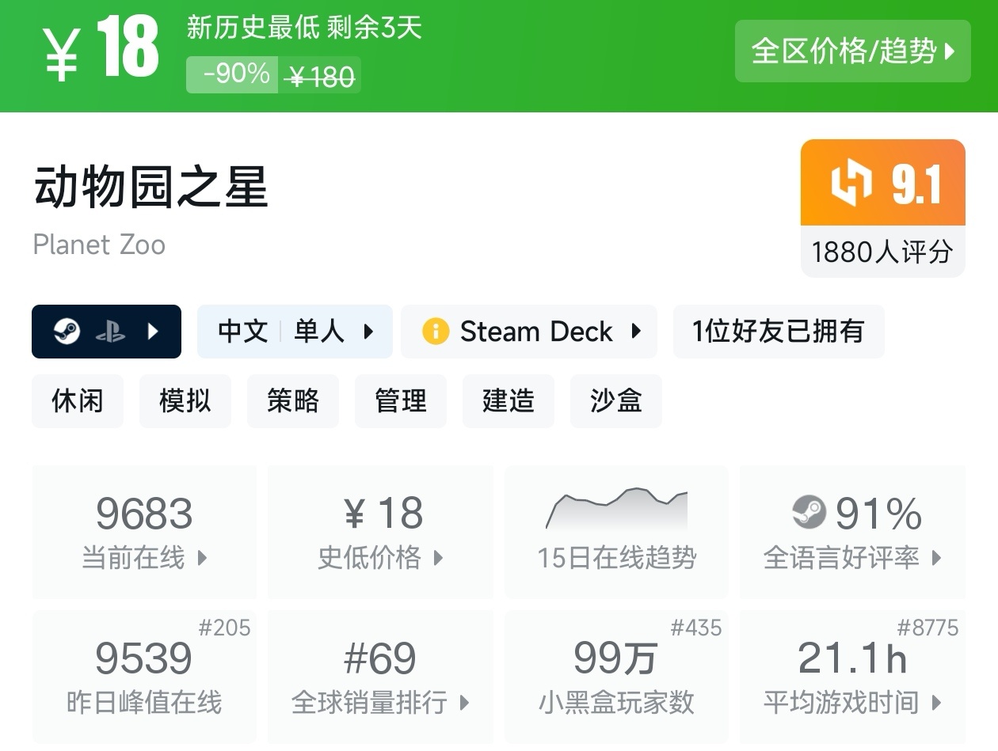Expand the platform selector arrow
This screenshot has height=751, width=998.
point(154,332)
